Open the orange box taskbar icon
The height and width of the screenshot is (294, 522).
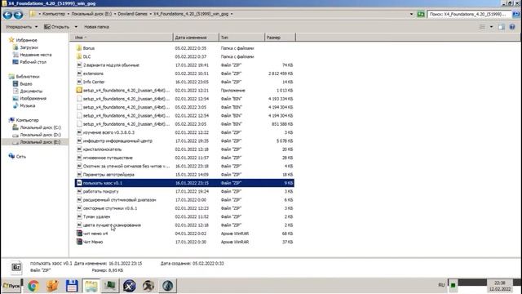coord(52,286)
